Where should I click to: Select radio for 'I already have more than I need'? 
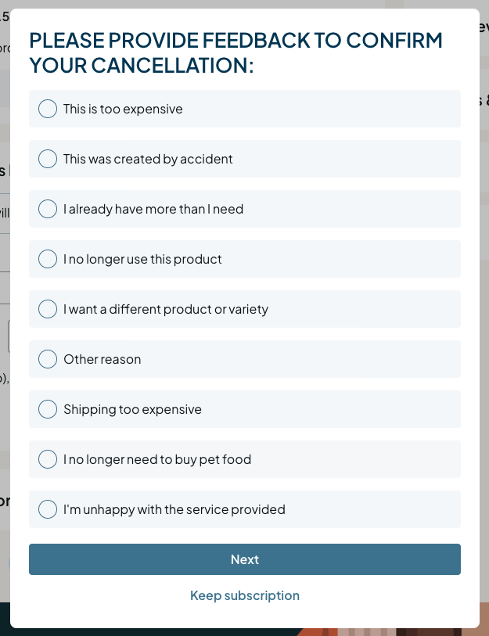pos(48,209)
